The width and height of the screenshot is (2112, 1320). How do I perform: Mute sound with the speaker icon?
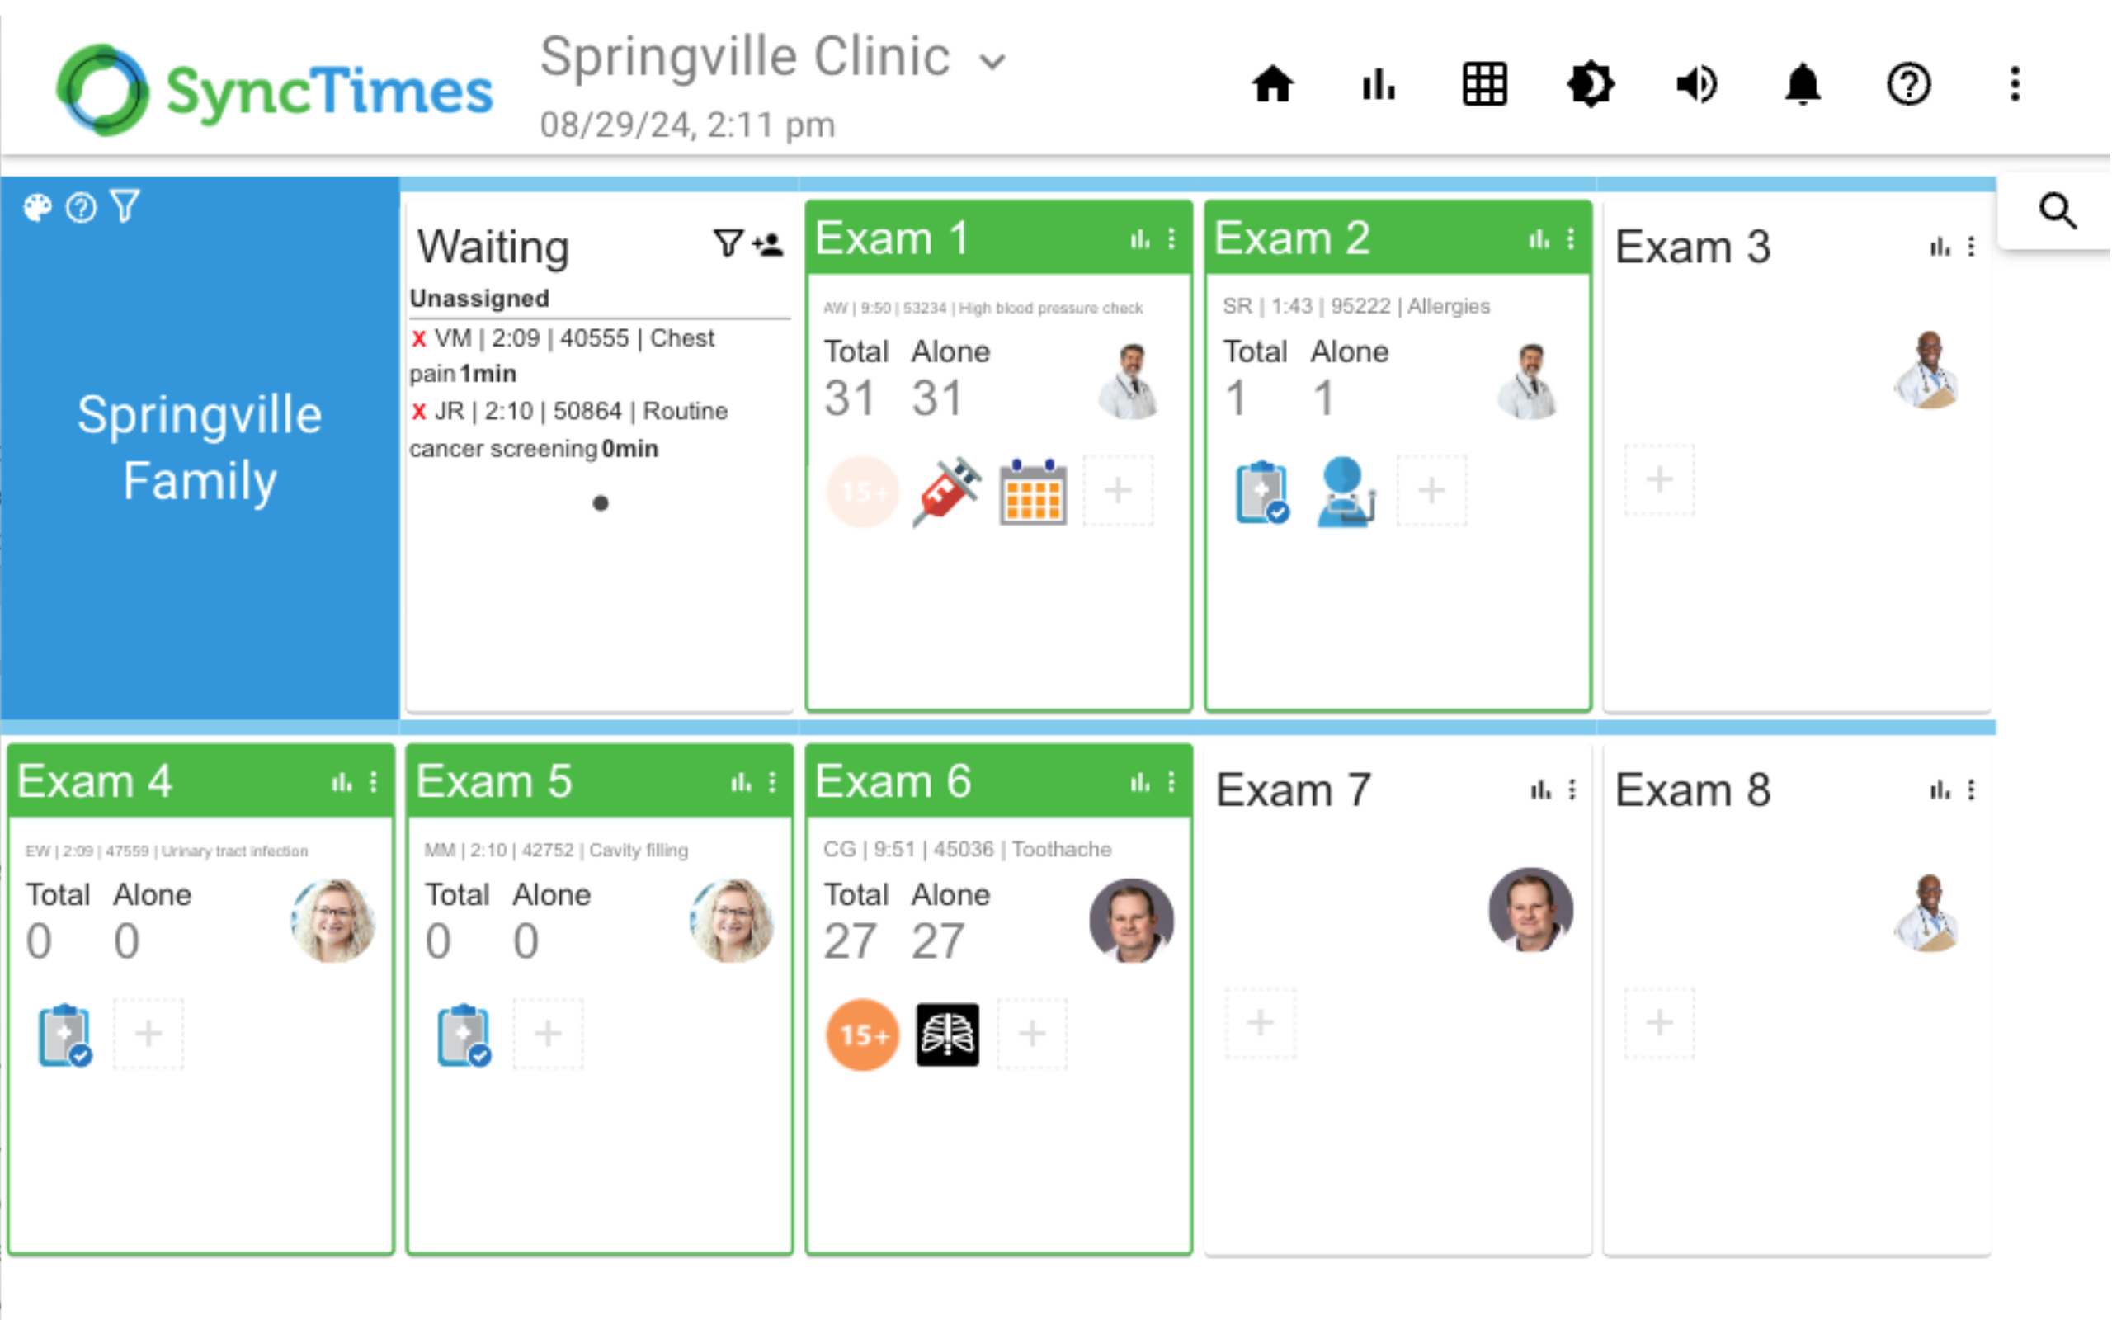[x=1696, y=86]
